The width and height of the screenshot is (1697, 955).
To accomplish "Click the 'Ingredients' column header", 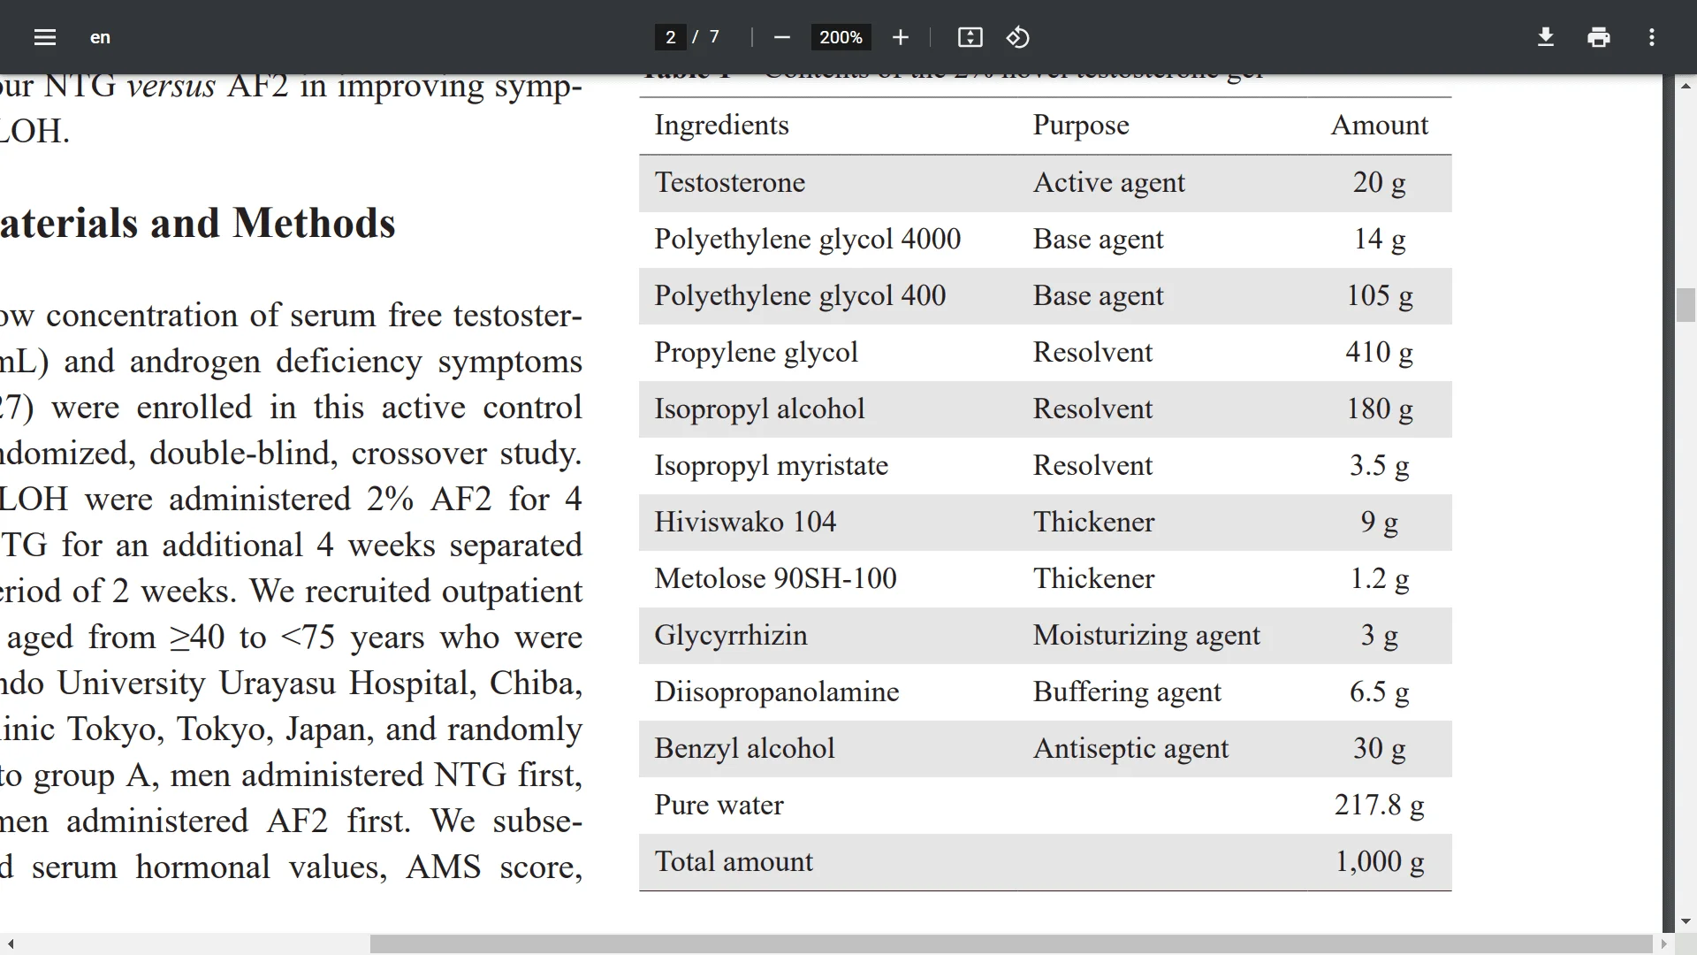I will pyautogui.click(x=721, y=126).
